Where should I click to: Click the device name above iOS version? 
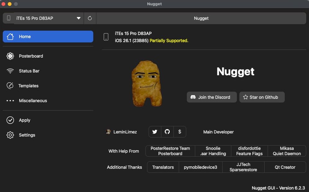[133, 33]
